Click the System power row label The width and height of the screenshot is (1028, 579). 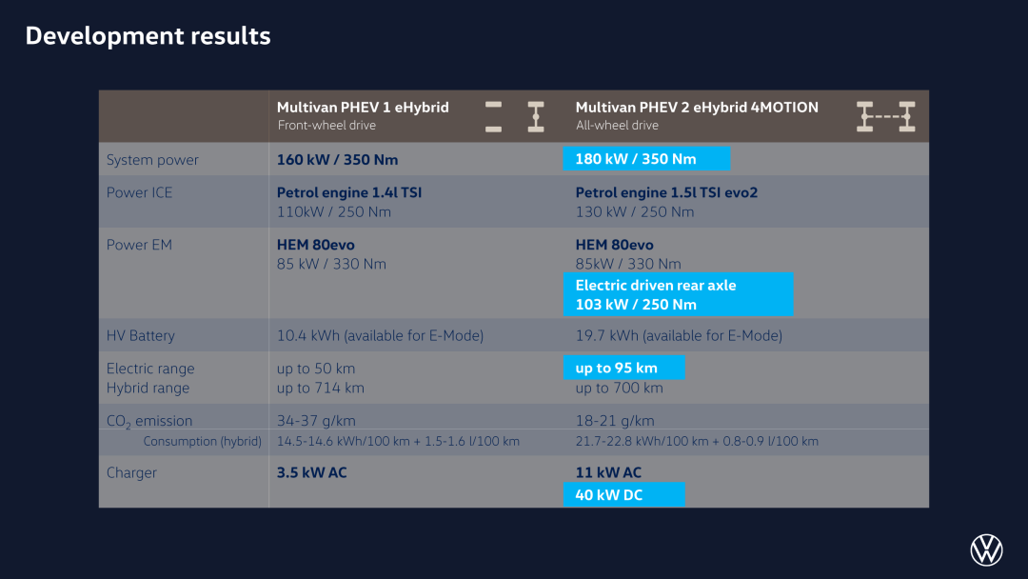coord(152,160)
